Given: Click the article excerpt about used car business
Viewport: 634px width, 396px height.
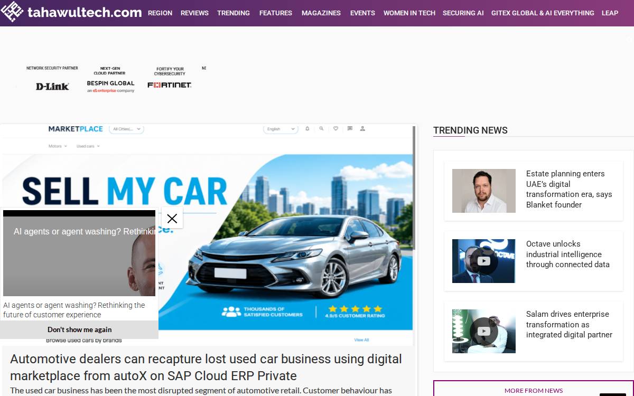Looking at the screenshot, I should click(x=201, y=391).
